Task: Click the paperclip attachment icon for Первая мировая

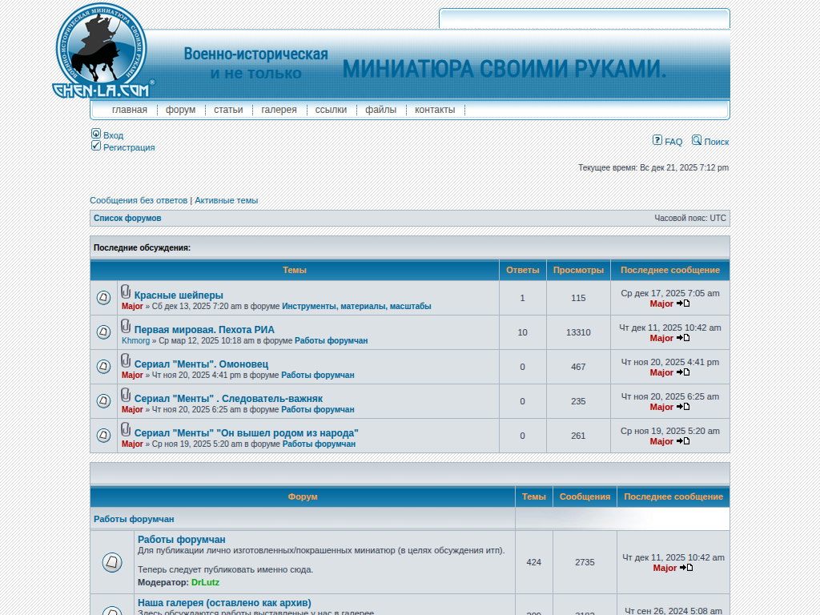Action: pyautogui.click(x=126, y=327)
